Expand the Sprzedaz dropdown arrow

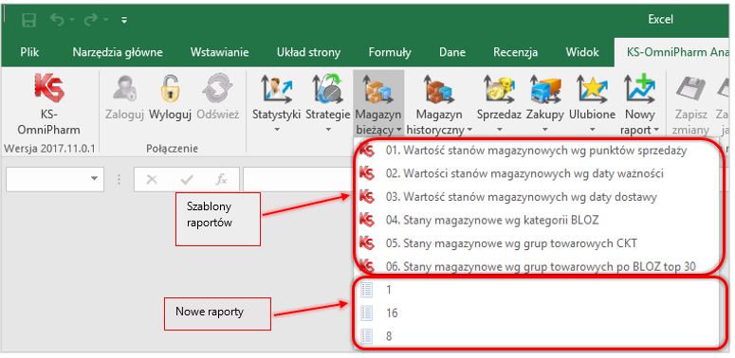tap(499, 129)
